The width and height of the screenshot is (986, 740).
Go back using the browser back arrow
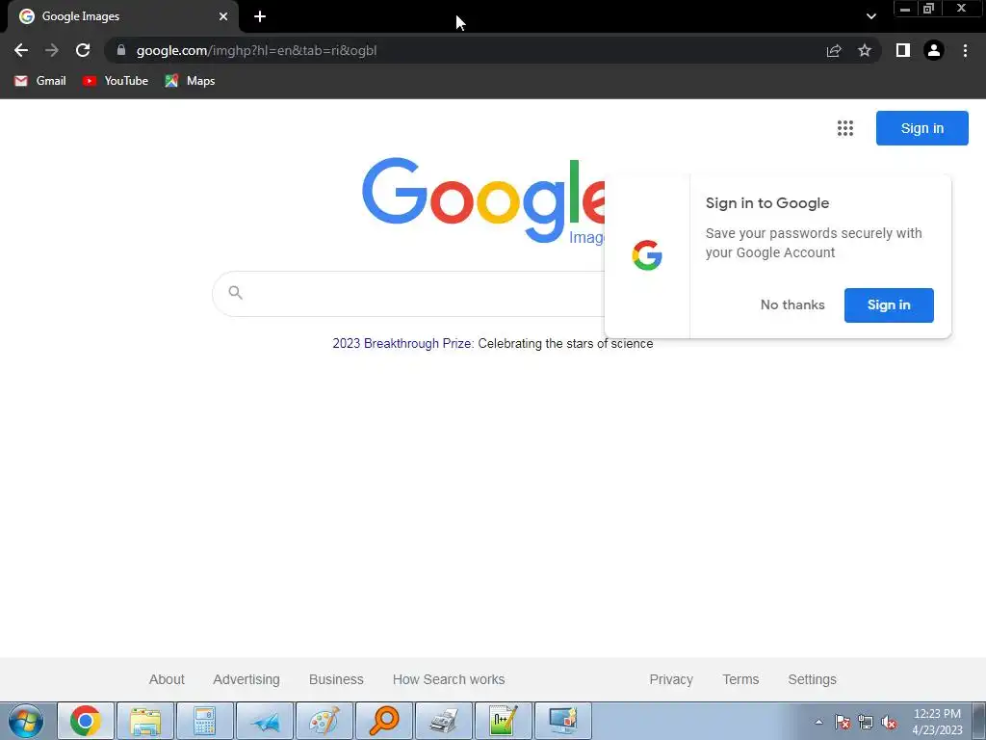[x=21, y=50]
